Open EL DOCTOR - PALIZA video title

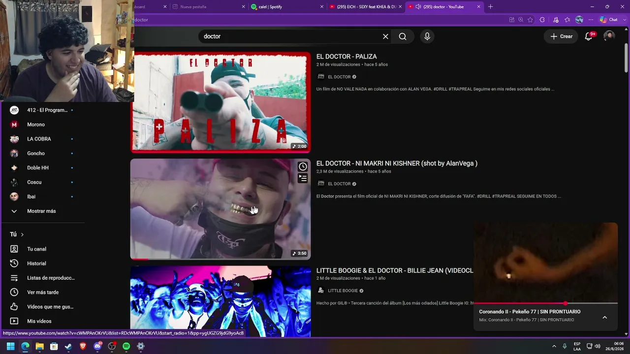click(346, 57)
